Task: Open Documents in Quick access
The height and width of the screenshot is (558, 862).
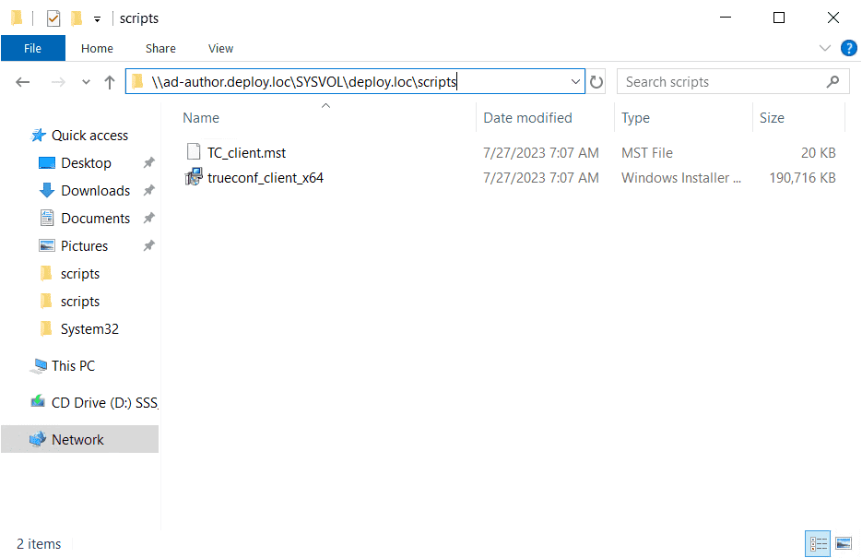Action: point(95,219)
